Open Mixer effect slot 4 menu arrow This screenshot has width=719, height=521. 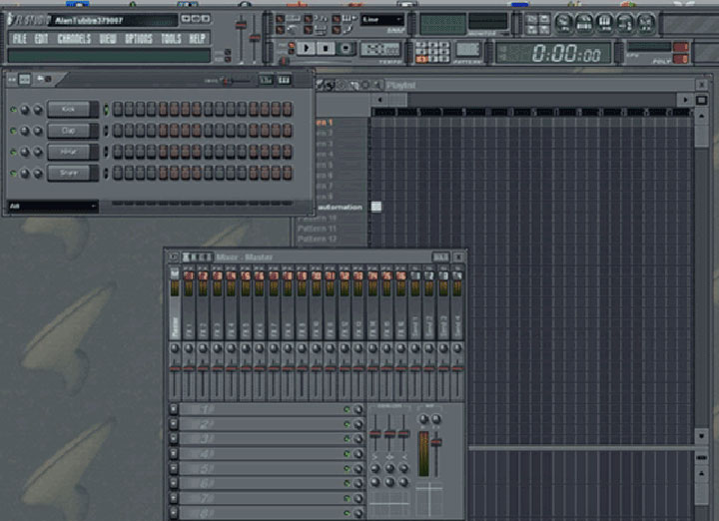click(x=174, y=454)
